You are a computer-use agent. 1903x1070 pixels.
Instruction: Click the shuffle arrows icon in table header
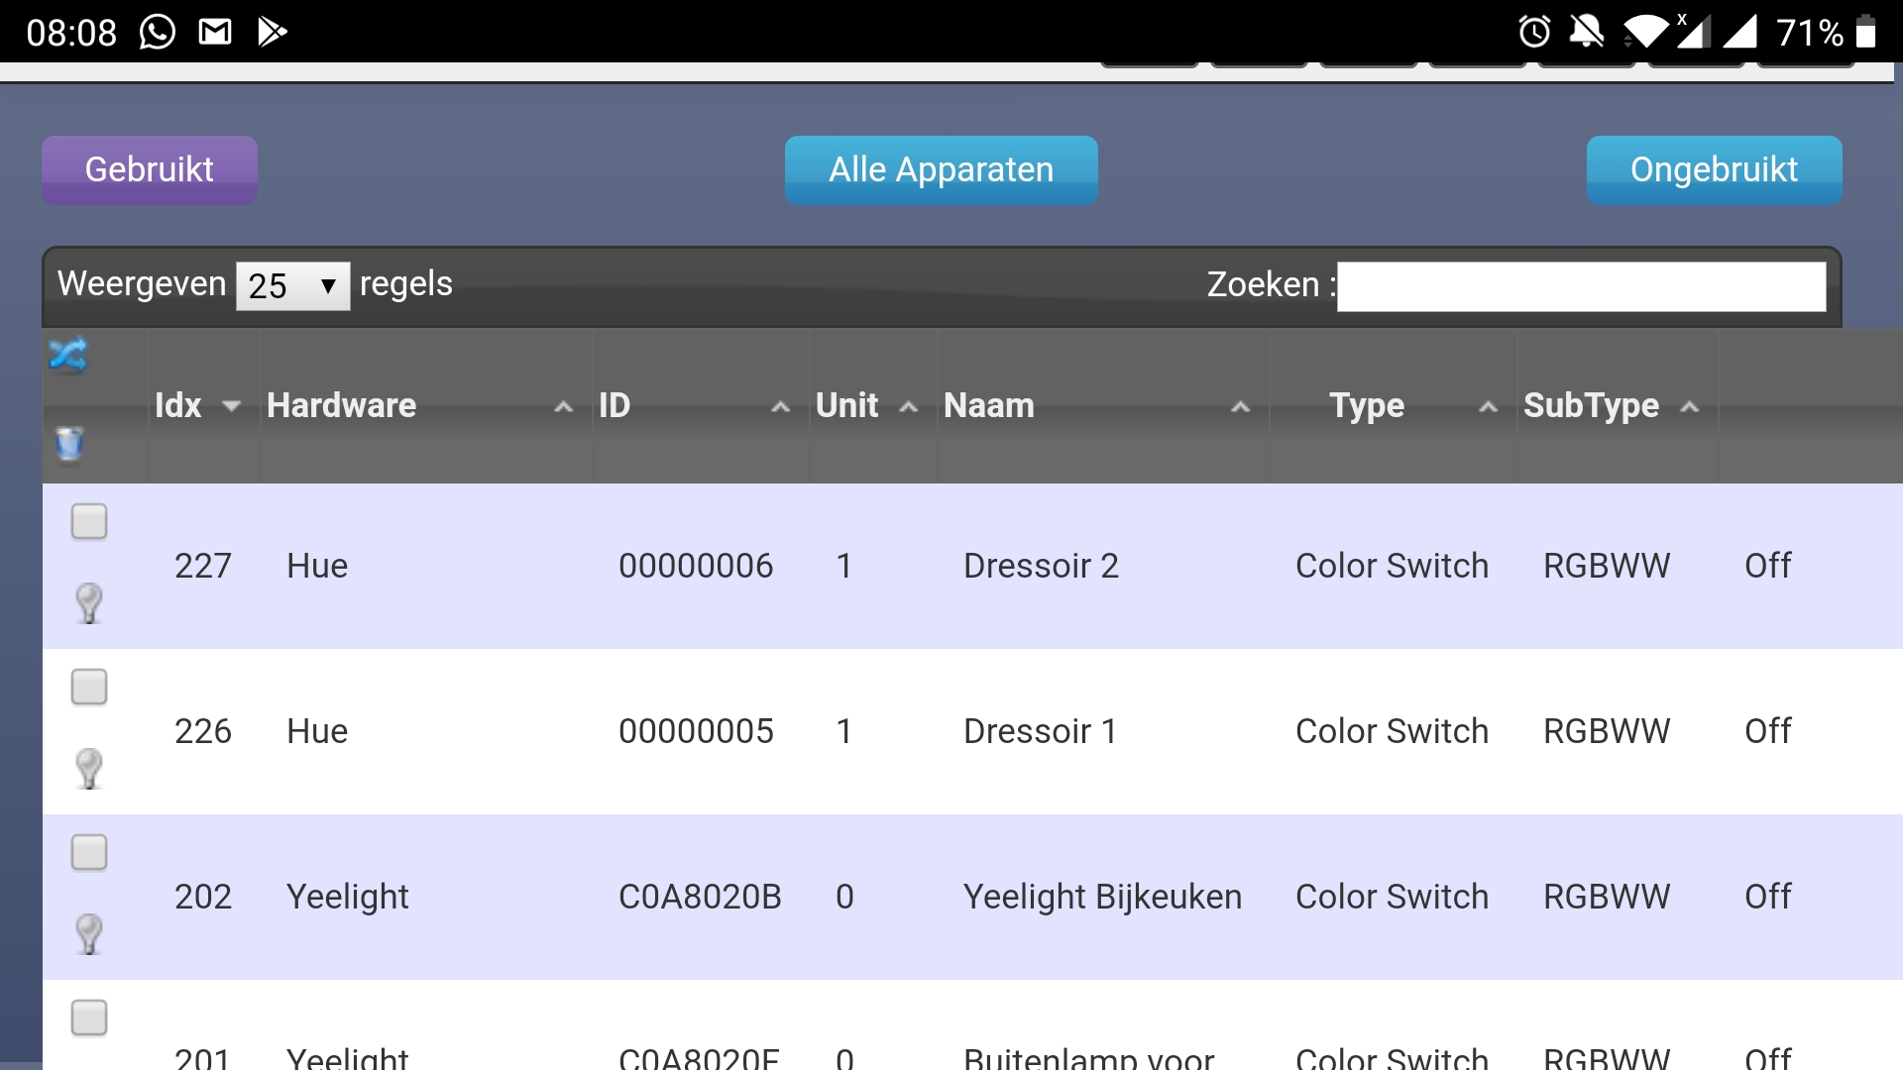(68, 354)
